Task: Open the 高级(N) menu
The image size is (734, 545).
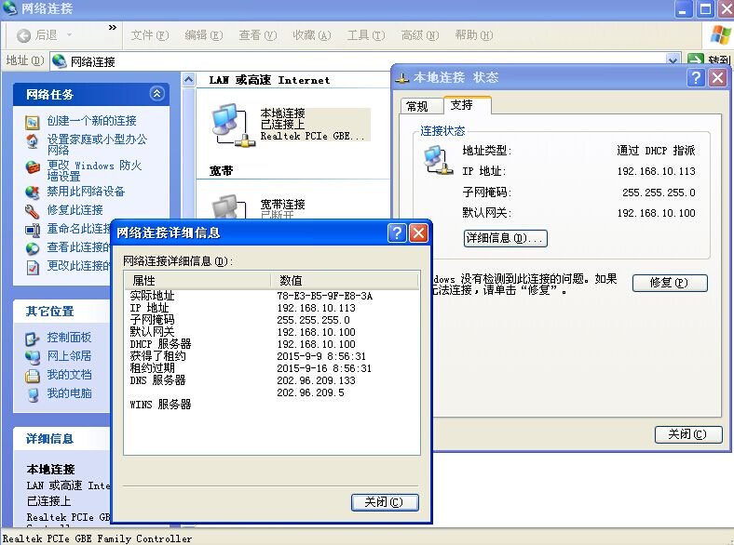Action: click(420, 35)
